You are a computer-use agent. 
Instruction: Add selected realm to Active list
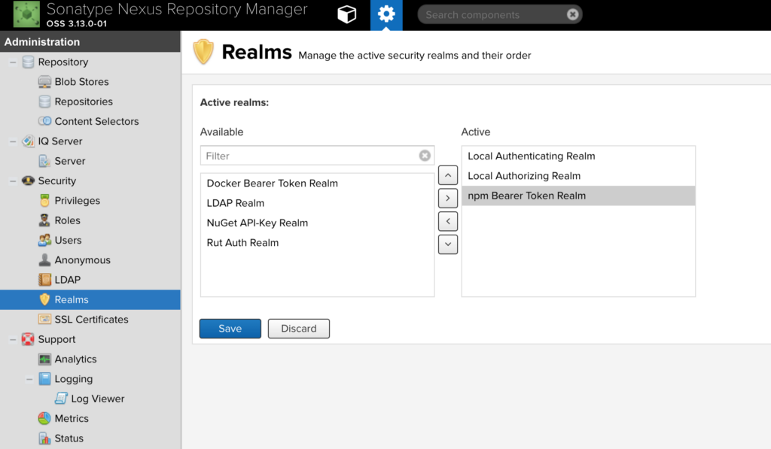point(448,199)
